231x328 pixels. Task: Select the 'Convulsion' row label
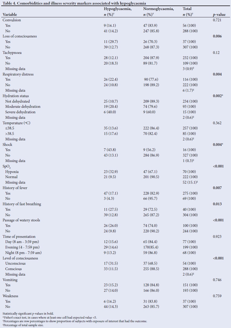[12, 20]
